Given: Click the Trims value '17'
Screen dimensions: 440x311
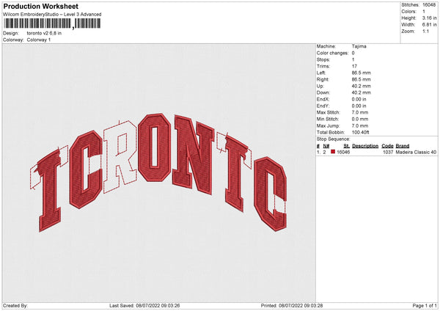Looking at the screenshot, I should point(354,66).
